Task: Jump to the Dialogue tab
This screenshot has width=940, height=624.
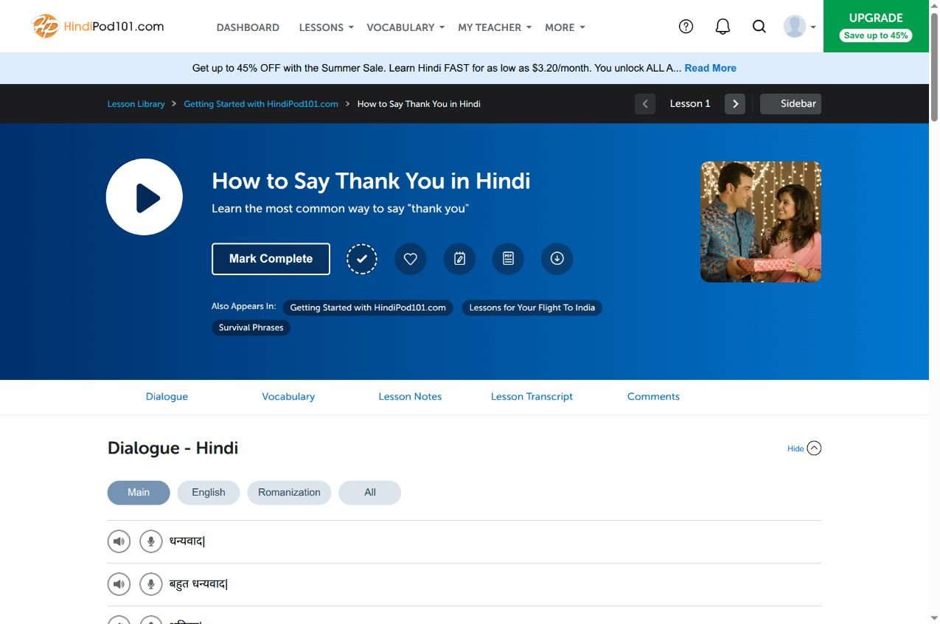Action: click(167, 397)
